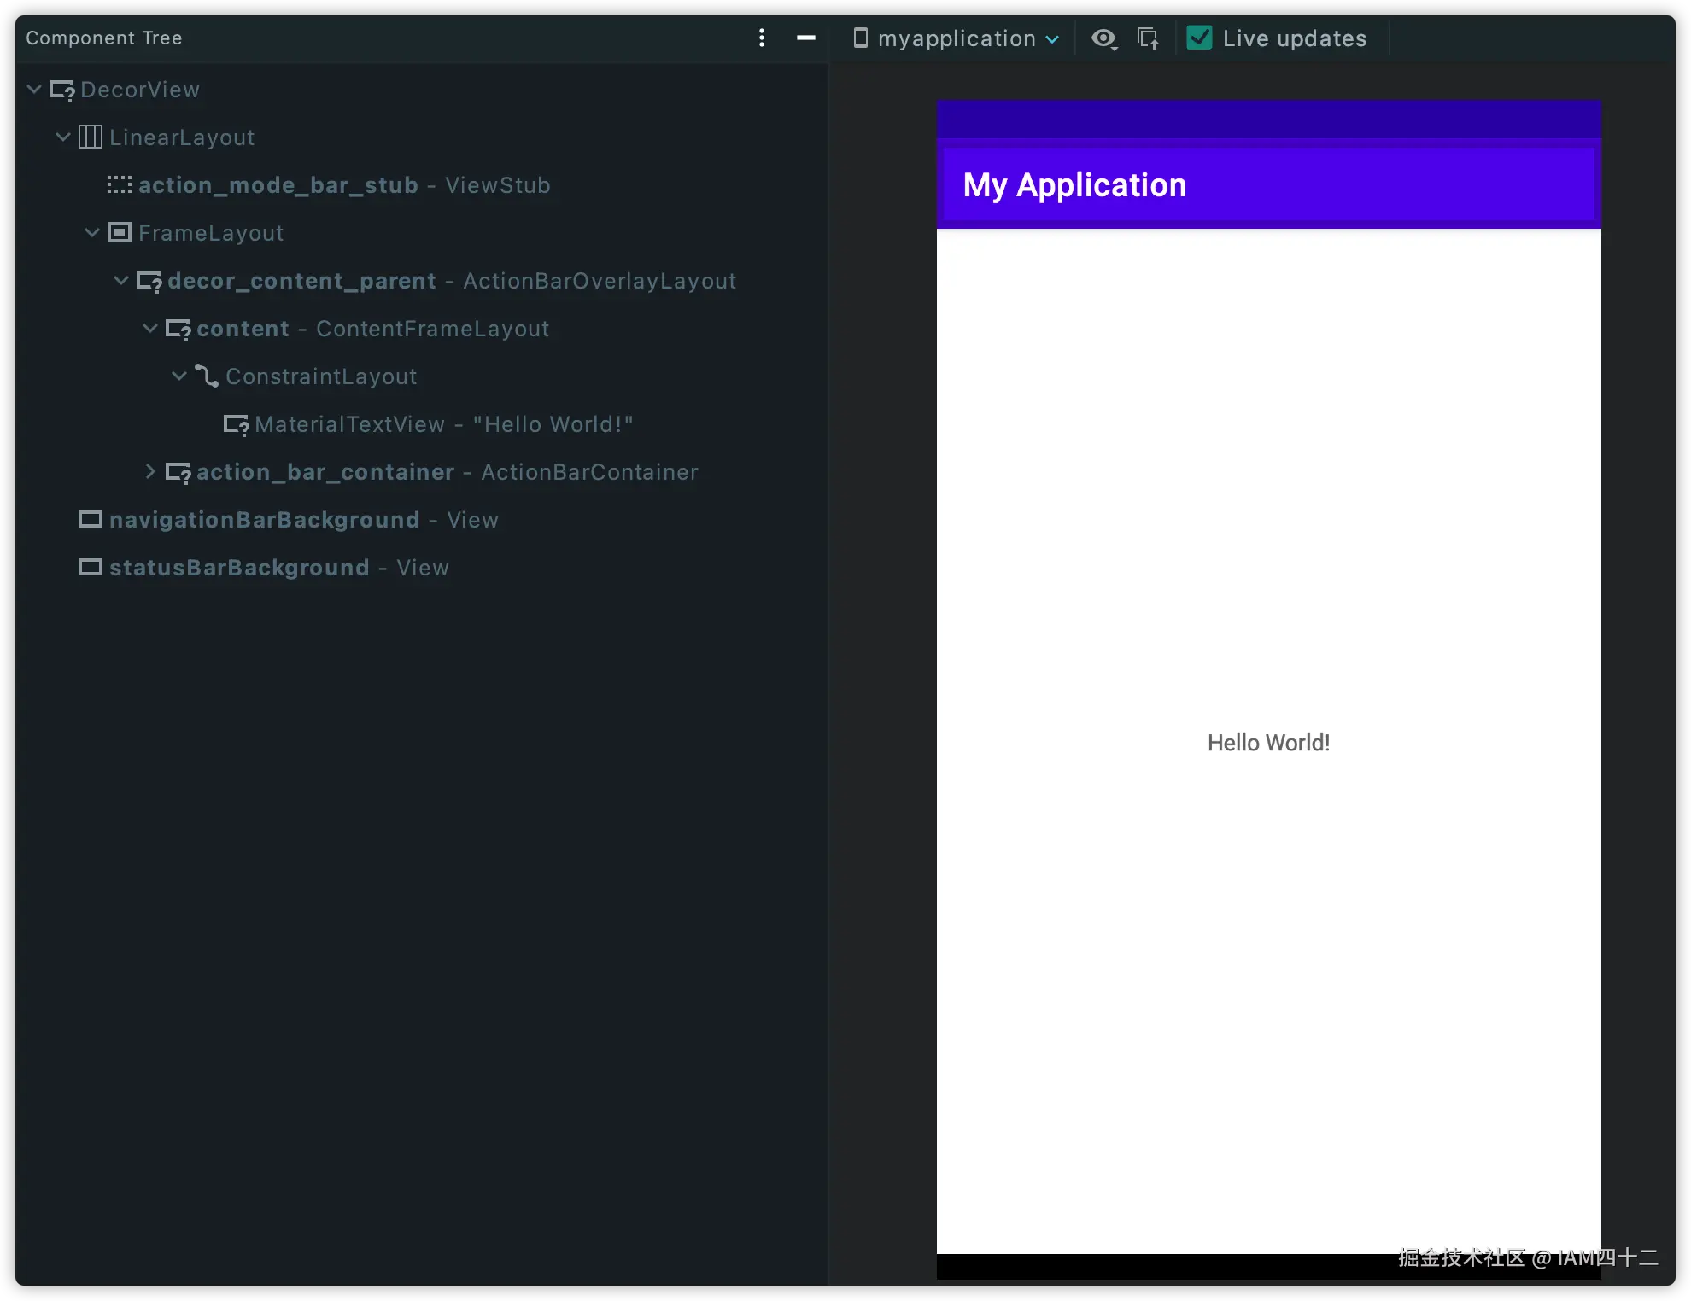Select MaterialTextView Hello World item
The width and height of the screenshot is (1691, 1301).
(x=443, y=424)
